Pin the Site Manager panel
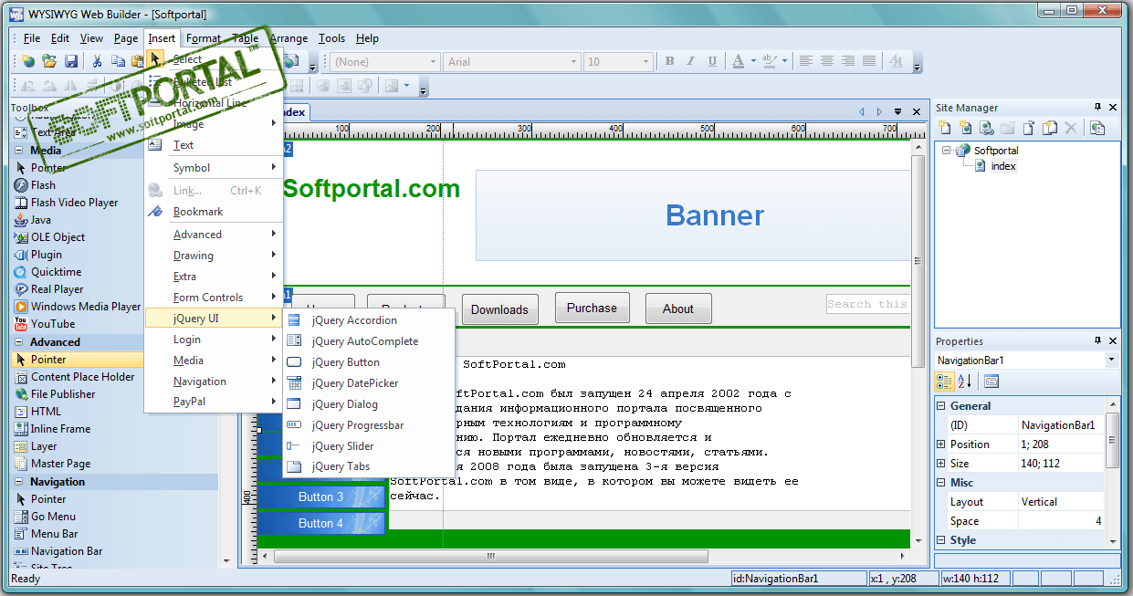The image size is (1133, 596). pos(1097,108)
